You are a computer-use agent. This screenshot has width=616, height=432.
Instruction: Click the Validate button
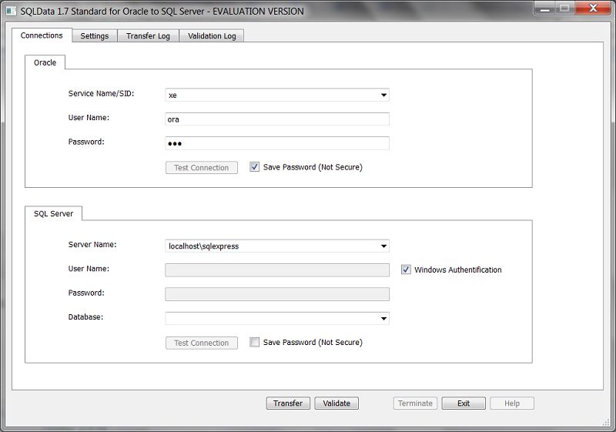336,404
